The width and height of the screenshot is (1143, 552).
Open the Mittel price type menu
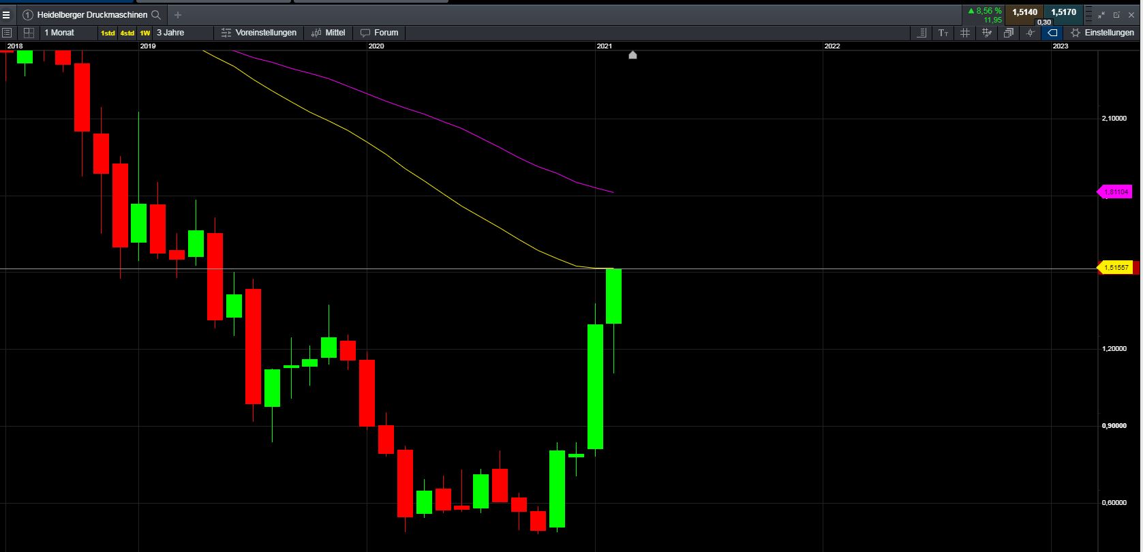tap(329, 33)
